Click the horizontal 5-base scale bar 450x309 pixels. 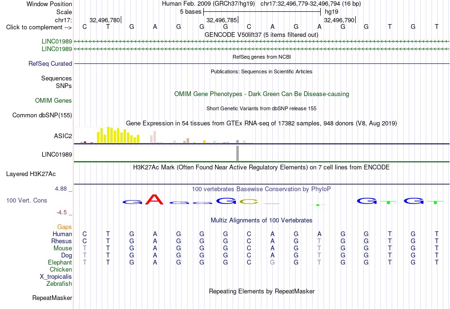262,12
